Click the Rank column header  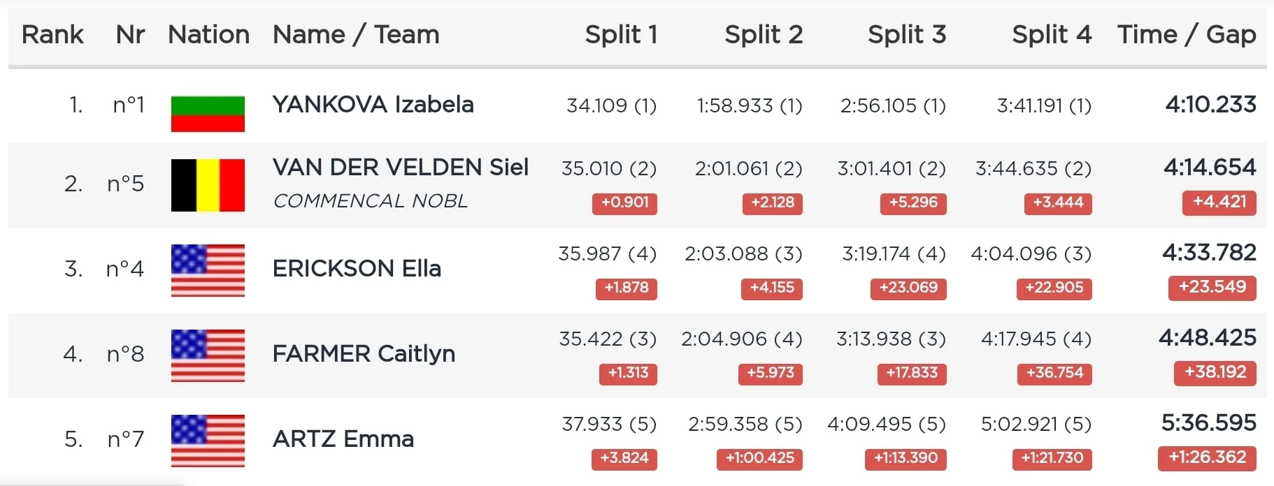tap(52, 34)
